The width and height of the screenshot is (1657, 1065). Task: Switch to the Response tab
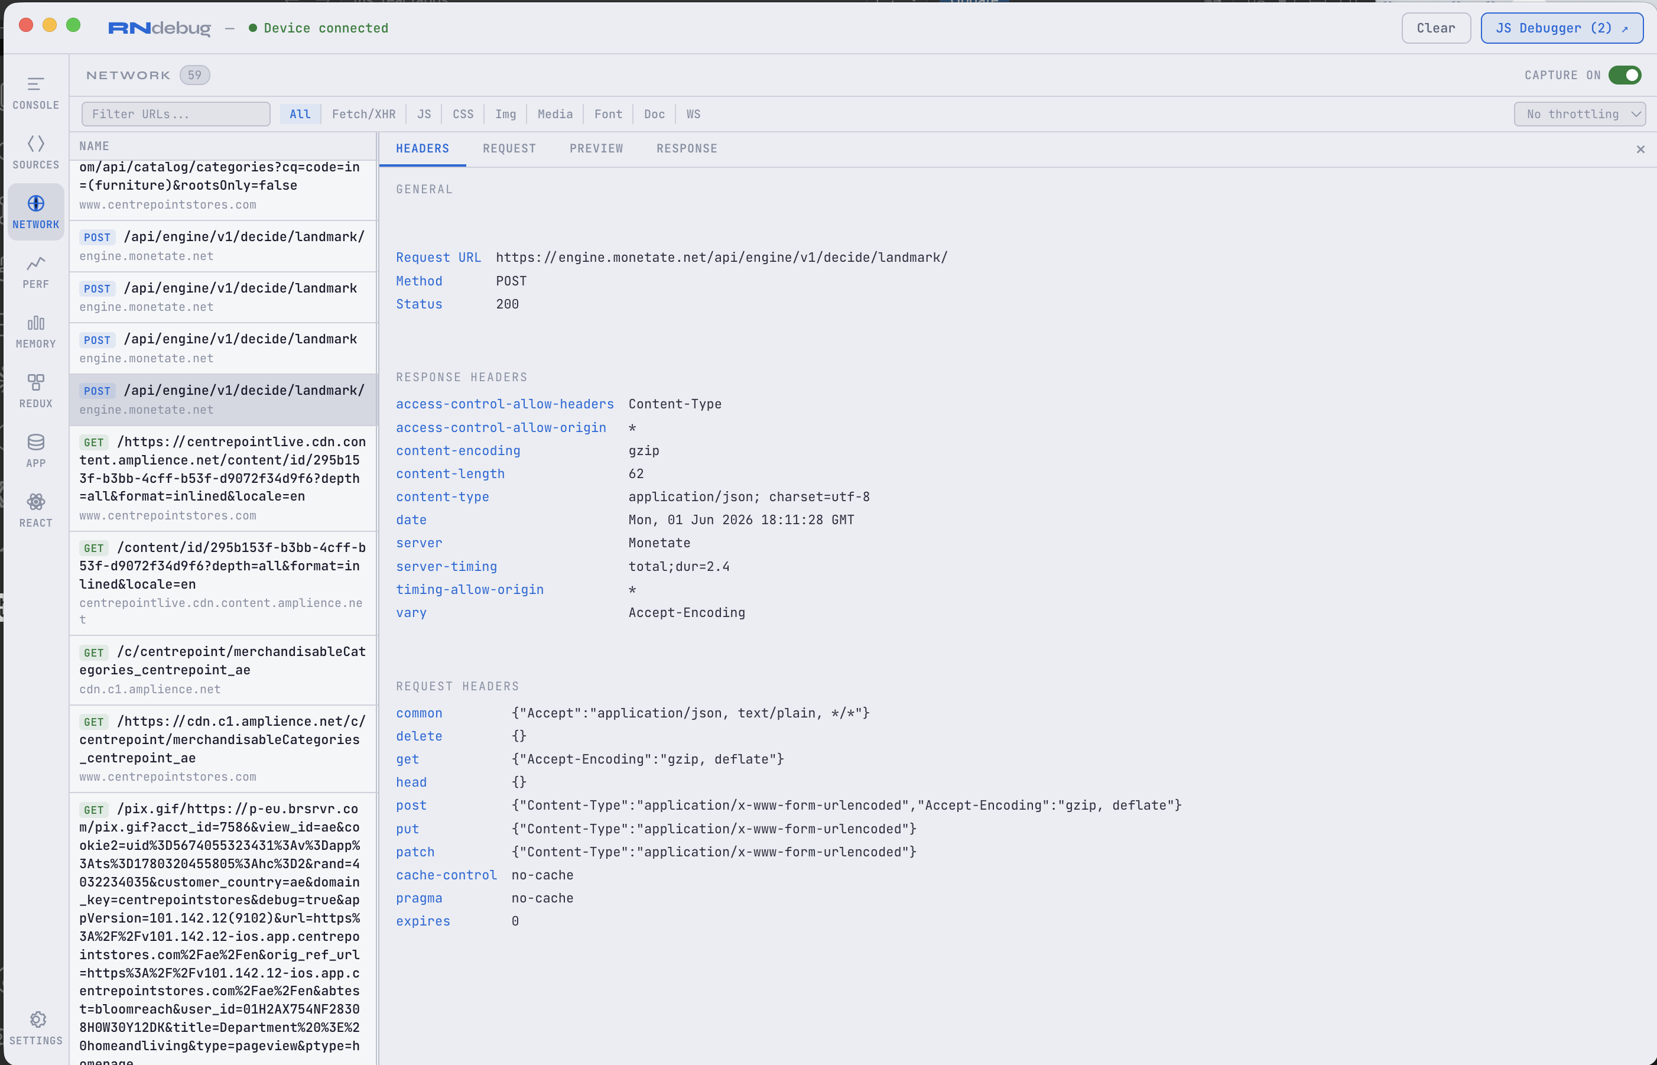tap(687, 149)
